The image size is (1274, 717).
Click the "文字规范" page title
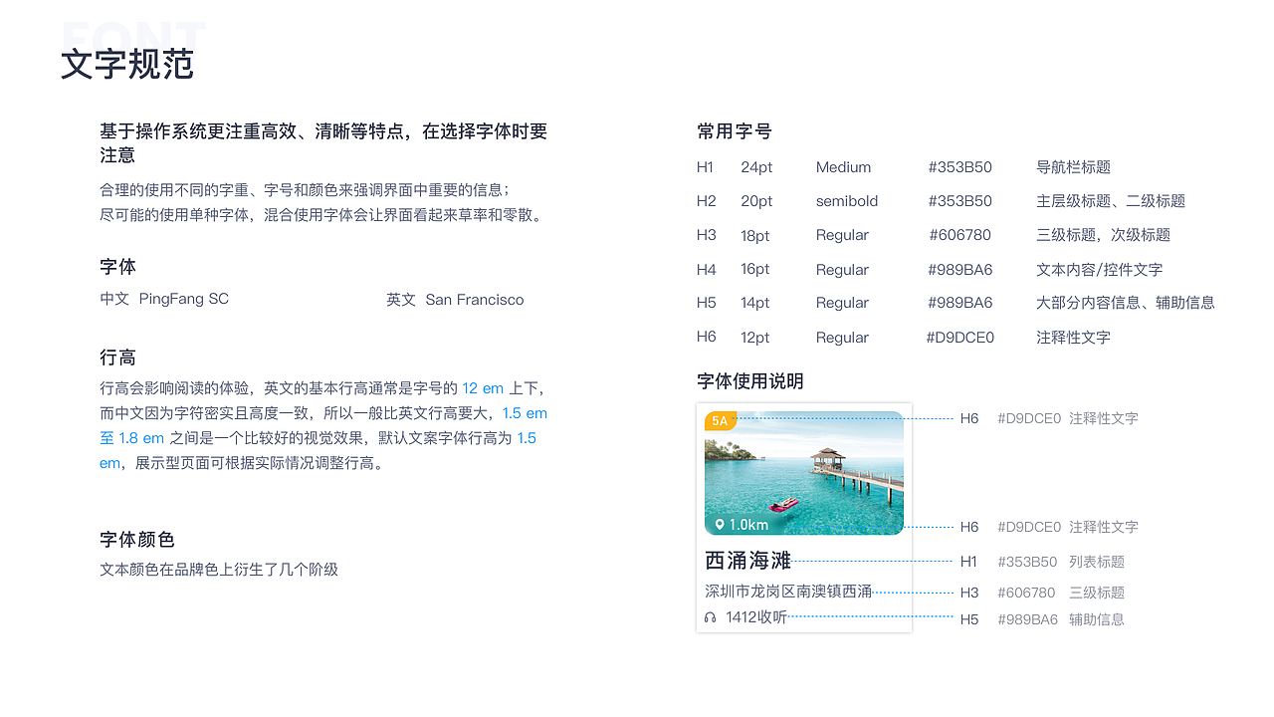pyautogui.click(x=128, y=63)
